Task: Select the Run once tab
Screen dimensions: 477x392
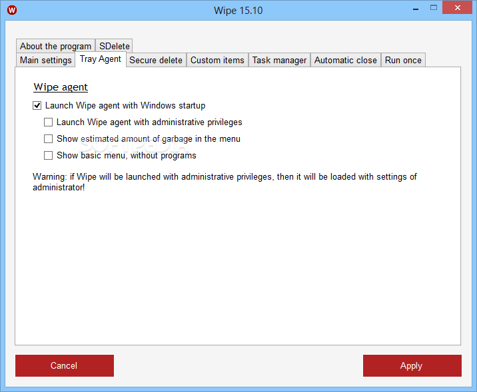Action: point(403,60)
